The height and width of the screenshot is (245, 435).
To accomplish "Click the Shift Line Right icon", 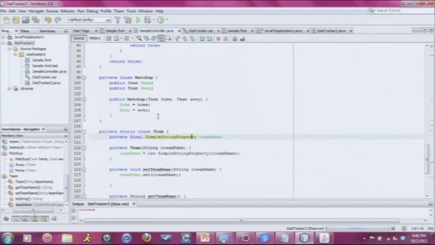I will tap(209, 39).
